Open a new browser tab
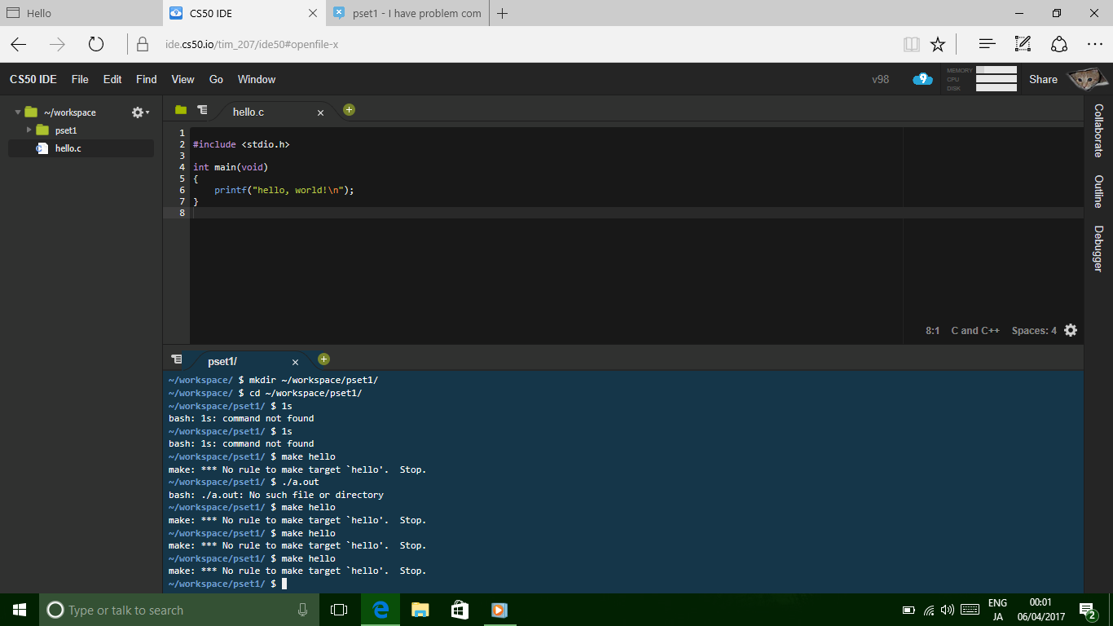This screenshot has width=1113, height=626. 503,13
